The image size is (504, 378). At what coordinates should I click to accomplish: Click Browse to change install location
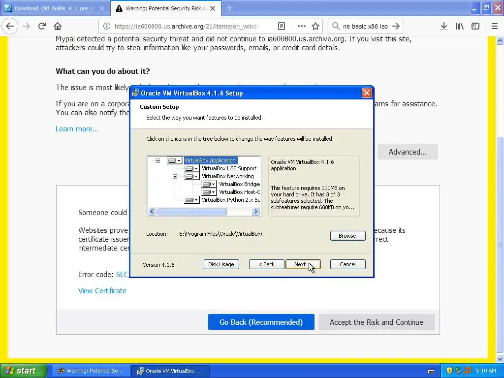coord(347,236)
